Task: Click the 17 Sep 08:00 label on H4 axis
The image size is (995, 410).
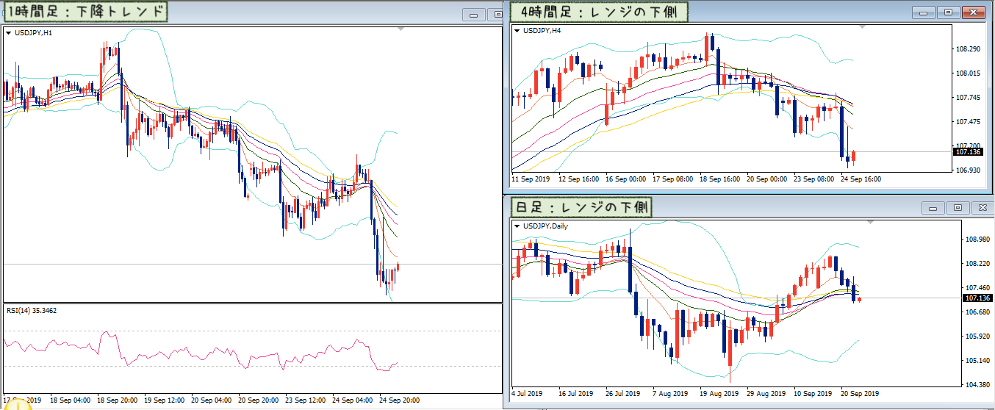Action: (672, 179)
